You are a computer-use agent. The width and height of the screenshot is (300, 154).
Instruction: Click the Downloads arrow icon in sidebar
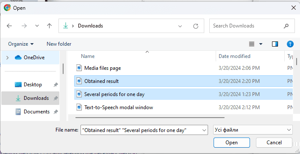(18, 98)
